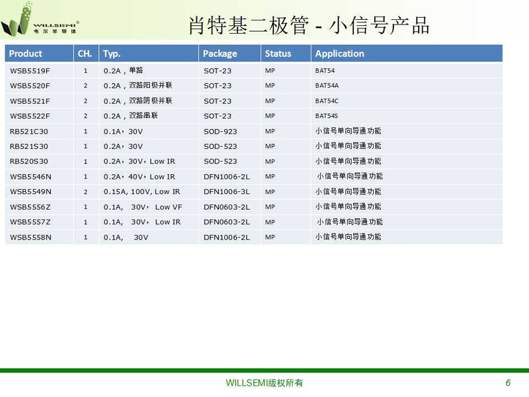Click the page number 6 in the footer
Viewport: 529px width, 397px height.
coord(508,383)
